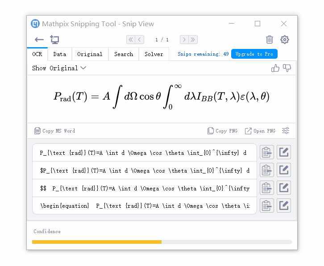Edit the double-dollar $$ LaTeX row

pos(284,188)
